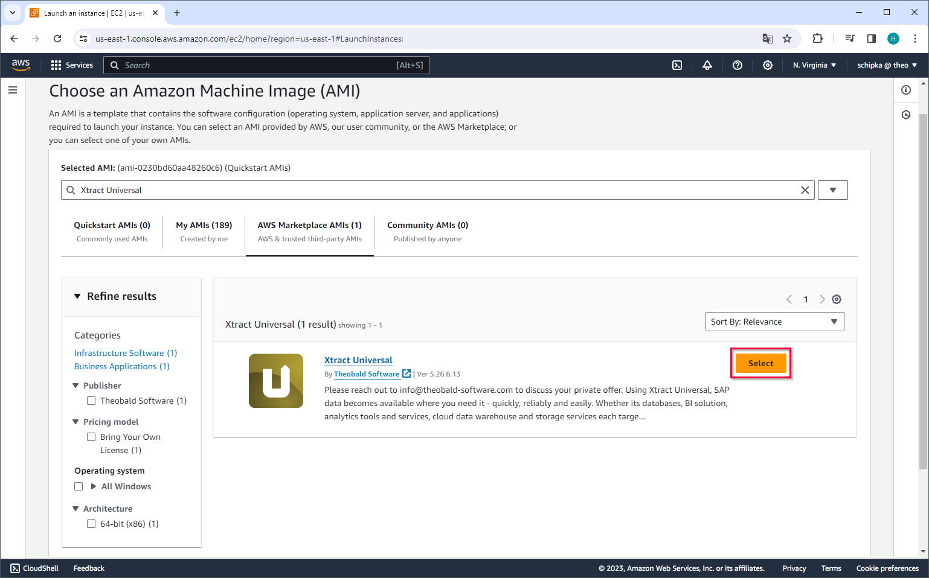Open the hexagon tutorials icon on right
Screen dimensions: 929x578
coord(906,115)
